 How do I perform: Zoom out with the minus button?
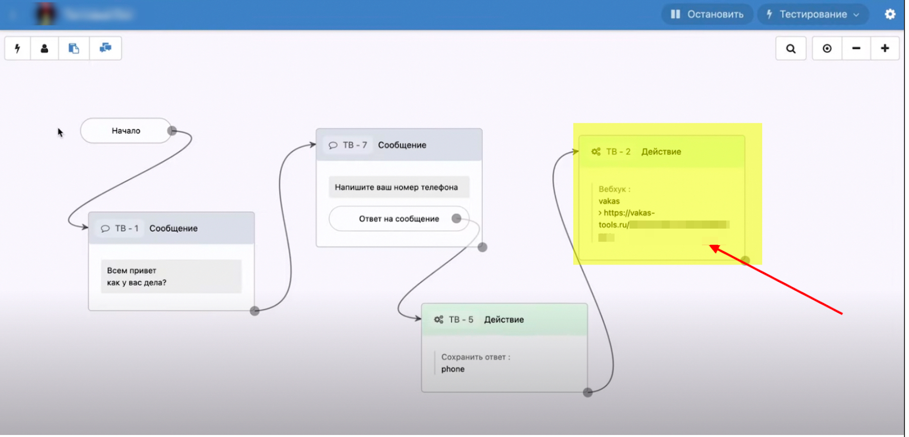click(x=856, y=49)
